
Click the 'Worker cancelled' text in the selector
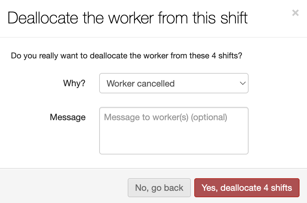[x=141, y=84]
